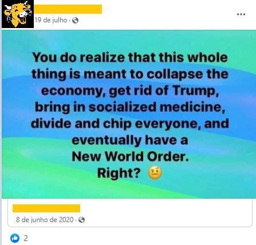Click the "8 de junho de 2020" timestamp
The height and width of the screenshot is (245, 256).
(x=45, y=220)
